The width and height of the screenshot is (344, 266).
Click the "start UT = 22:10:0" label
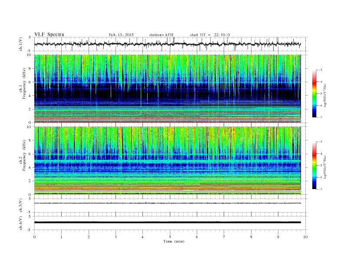click(210, 35)
